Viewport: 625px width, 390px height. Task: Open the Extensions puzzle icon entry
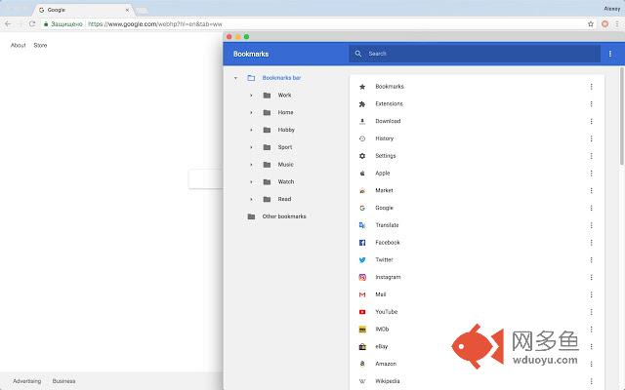click(x=362, y=104)
